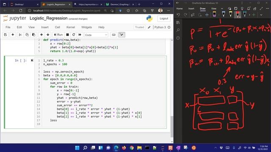271x152 pixels.
Task: Open the OneNote View tab
Action: click(213, 8)
